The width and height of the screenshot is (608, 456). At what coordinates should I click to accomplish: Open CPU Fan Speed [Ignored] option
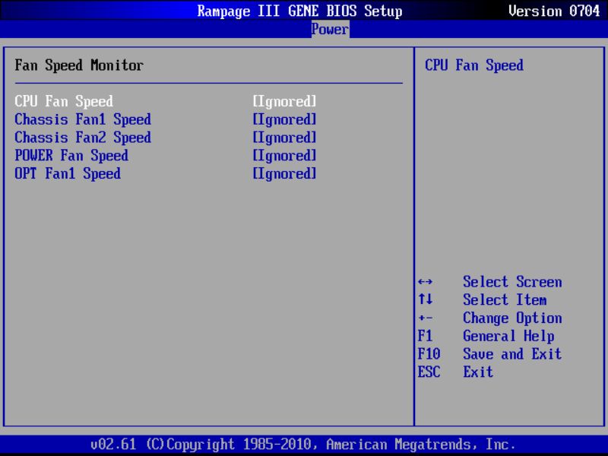284,101
